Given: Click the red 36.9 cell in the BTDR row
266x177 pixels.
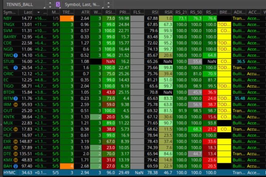Looking at the screenshot, I should pyautogui.click(x=210, y=92).
